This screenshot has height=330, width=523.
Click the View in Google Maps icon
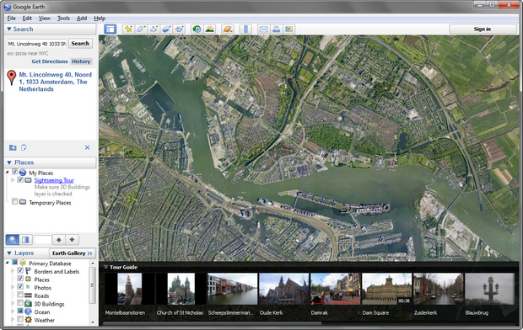tap(288, 29)
